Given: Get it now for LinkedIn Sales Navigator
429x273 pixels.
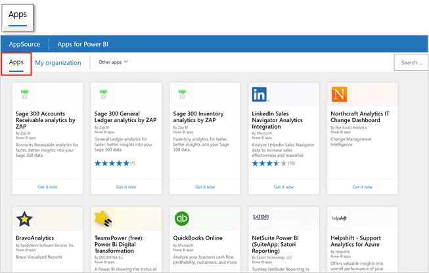Looking at the screenshot, I should click(284, 187).
